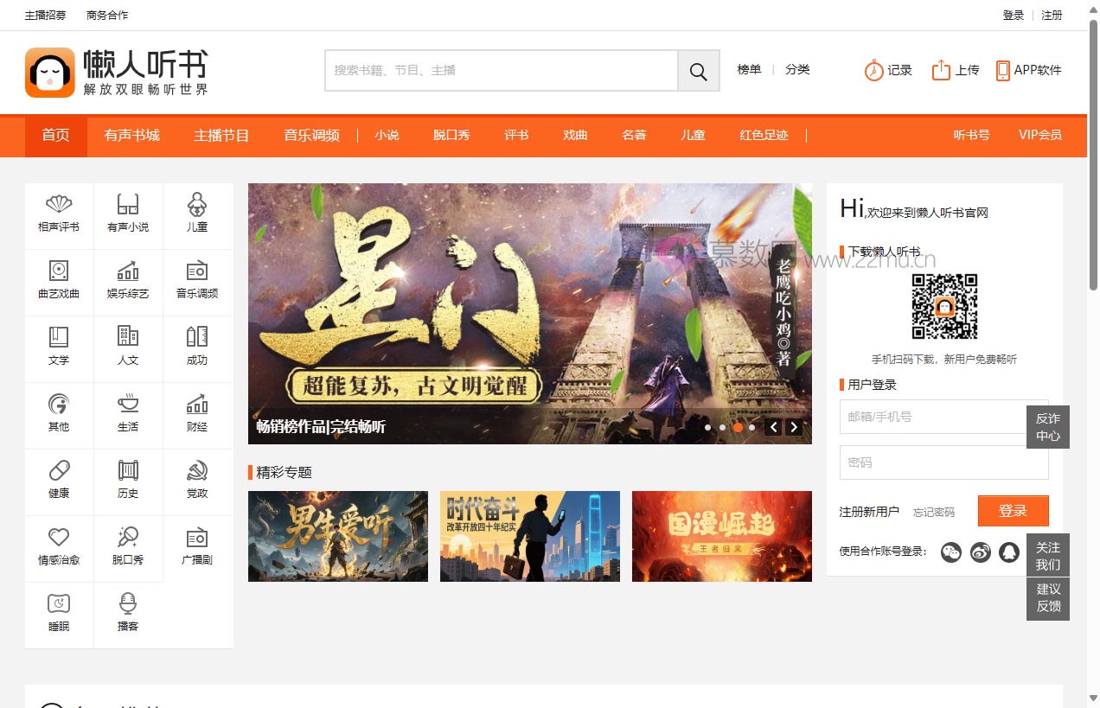Click the 上传 upload icon

pyautogui.click(x=943, y=70)
